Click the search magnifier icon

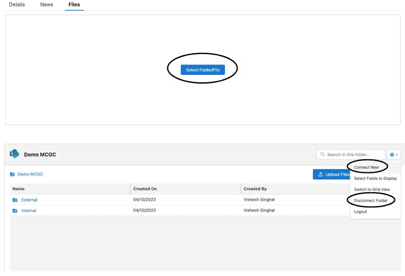323,154
